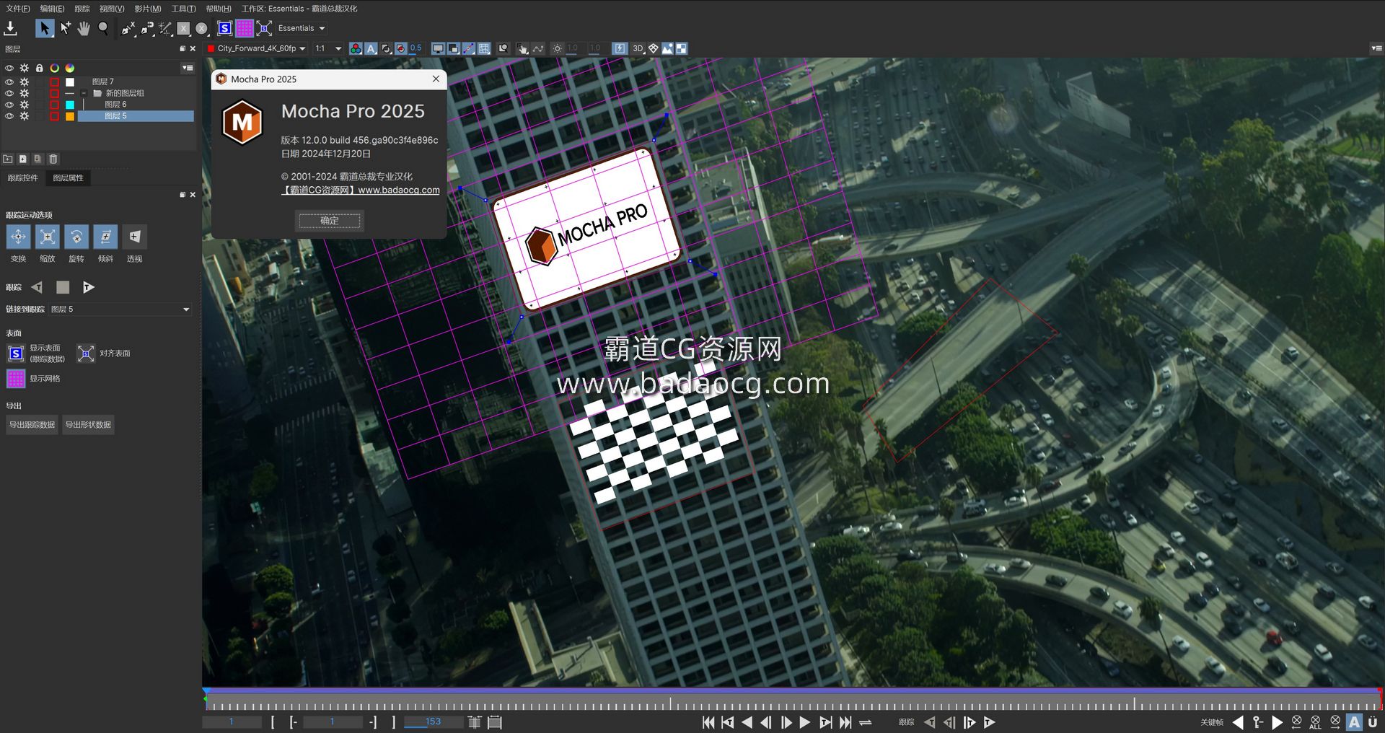Select the Zoom magnifier tool

103,28
